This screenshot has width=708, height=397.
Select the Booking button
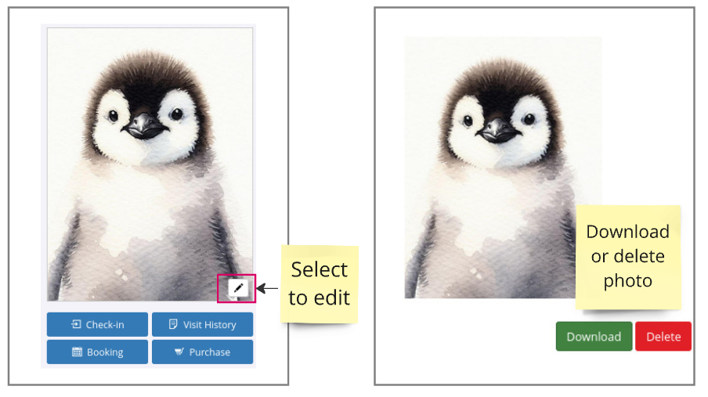point(98,352)
